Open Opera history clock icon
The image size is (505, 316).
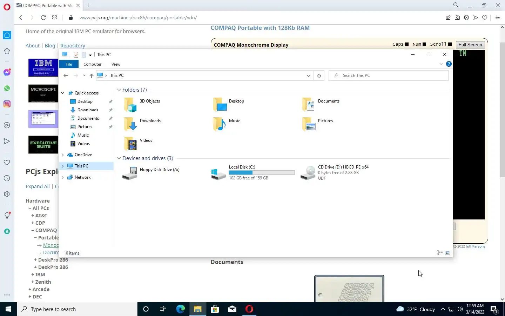7,178
